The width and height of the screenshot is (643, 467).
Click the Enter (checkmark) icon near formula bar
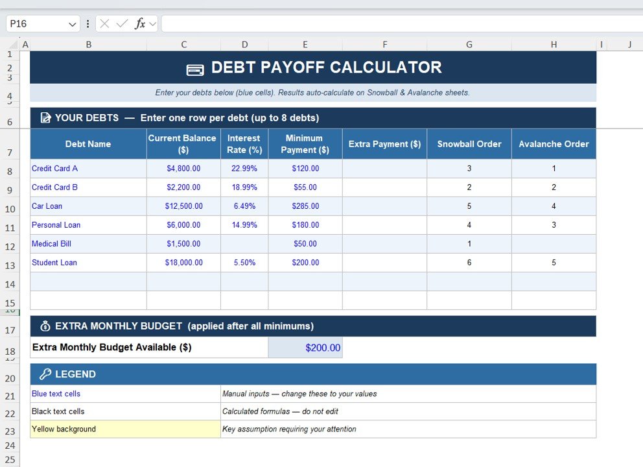[x=121, y=23]
